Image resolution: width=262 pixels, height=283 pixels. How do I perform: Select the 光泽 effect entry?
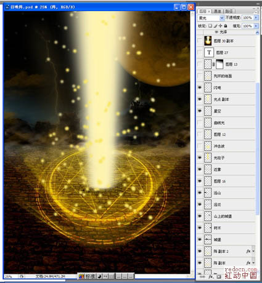pos(223,32)
